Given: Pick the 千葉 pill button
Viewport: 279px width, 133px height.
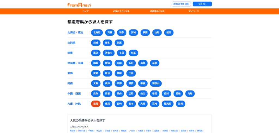Looking at the screenshot, I should [122, 53].
